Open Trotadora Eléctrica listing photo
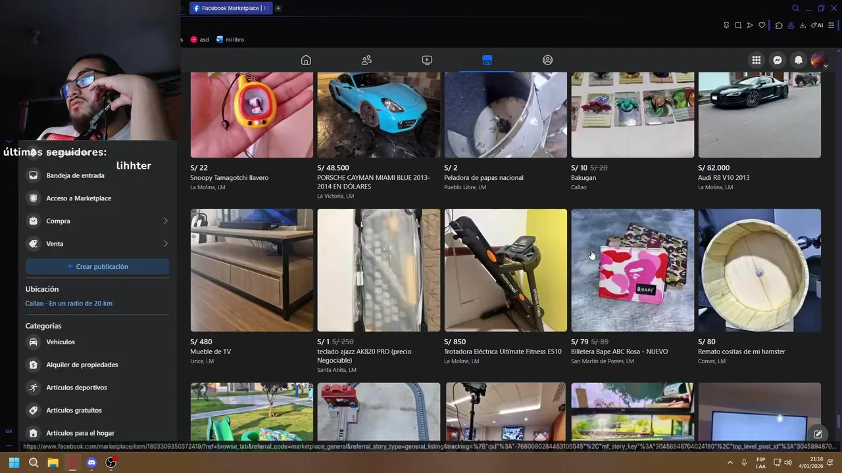This screenshot has height=473, width=842. pos(505,270)
